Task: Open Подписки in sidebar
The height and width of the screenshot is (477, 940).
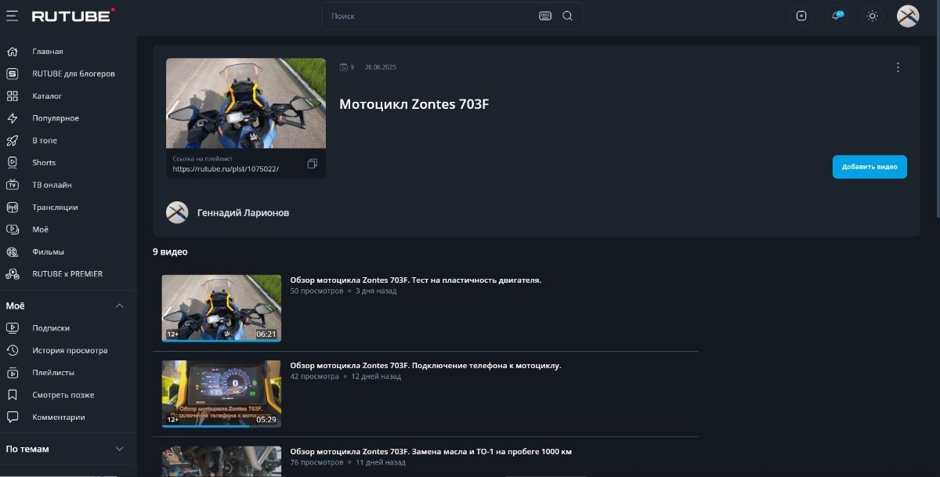Action: point(51,328)
